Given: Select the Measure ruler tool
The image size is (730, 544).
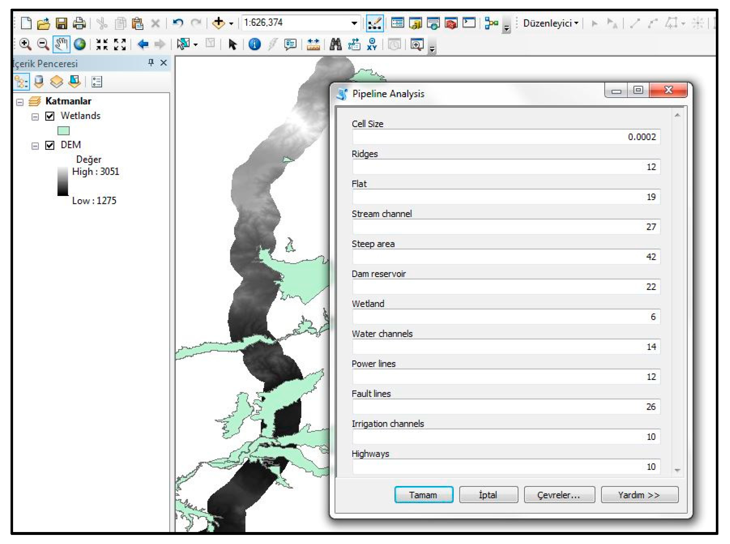Looking at the screenshot, I should click(x=313, y=44).
